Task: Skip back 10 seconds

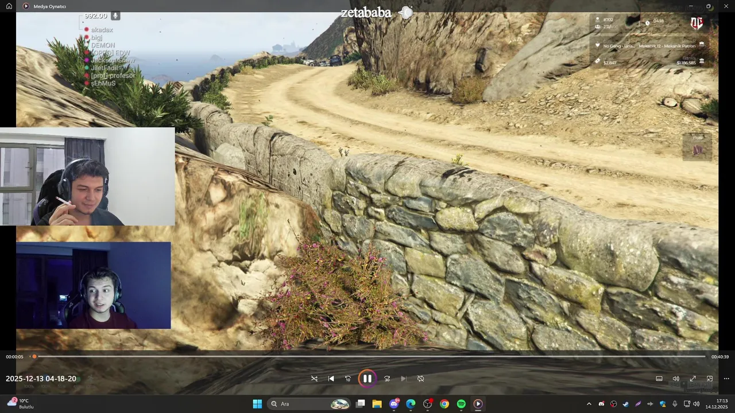Action: coord(347,379)
